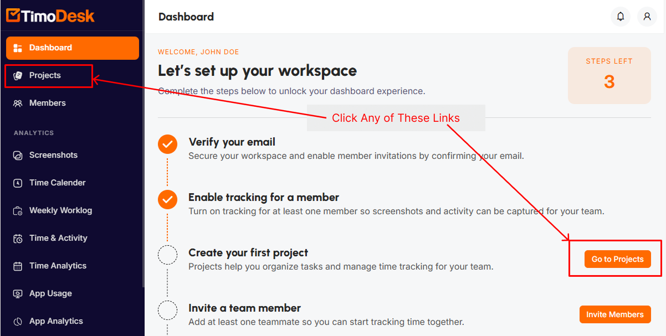Image resolution: width=666 pixels, height=336 pixels.
Task: Click the Verify your email checkmark
Action: pos(167,144)
